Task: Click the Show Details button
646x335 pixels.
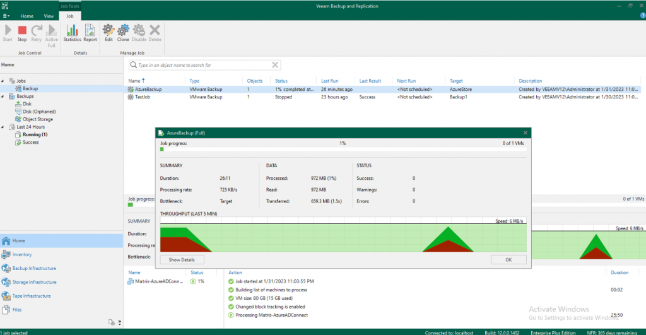Action: 182,259
